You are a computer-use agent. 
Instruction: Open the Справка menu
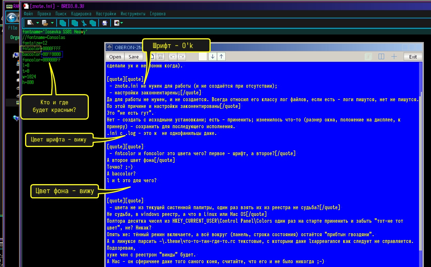coord(157,13)
